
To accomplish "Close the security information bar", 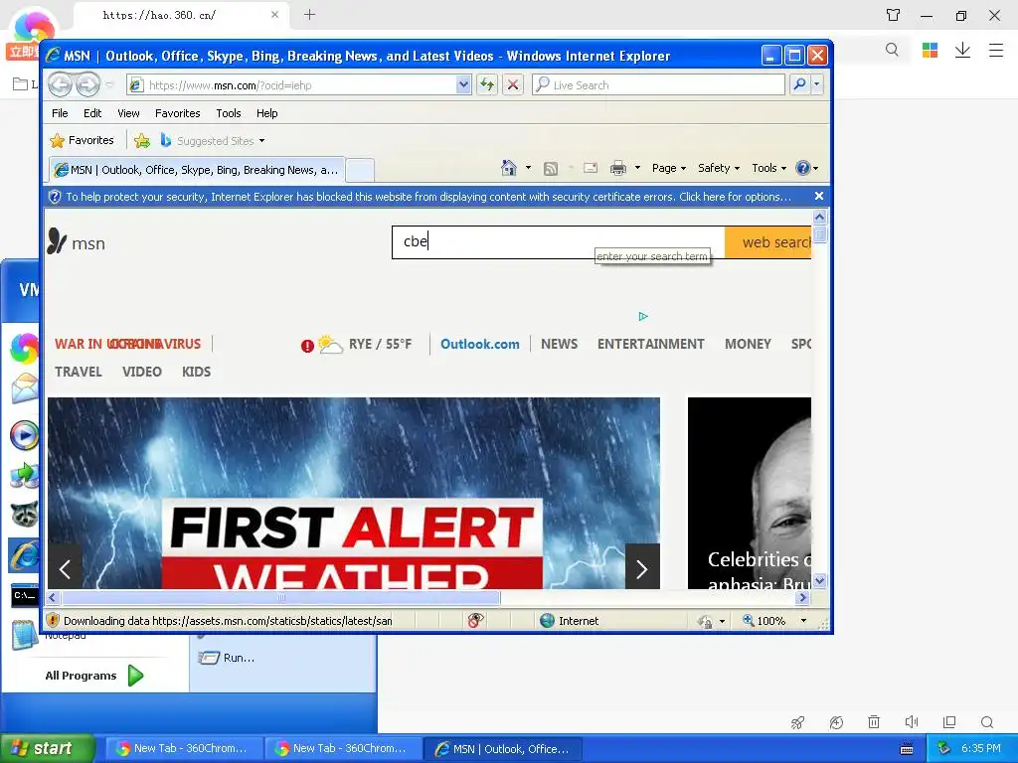I will pyautogui.click(x=819, y=196).
